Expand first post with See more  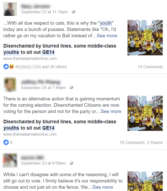coord(107,36)
